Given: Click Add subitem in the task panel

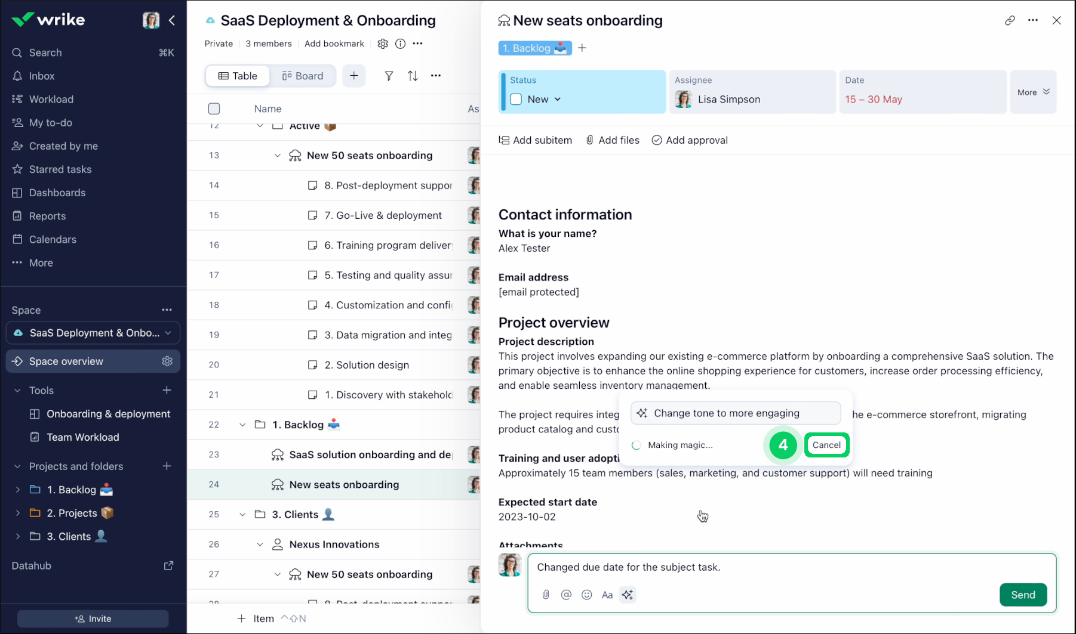Looking at the screenshot, I should (536, 140).
